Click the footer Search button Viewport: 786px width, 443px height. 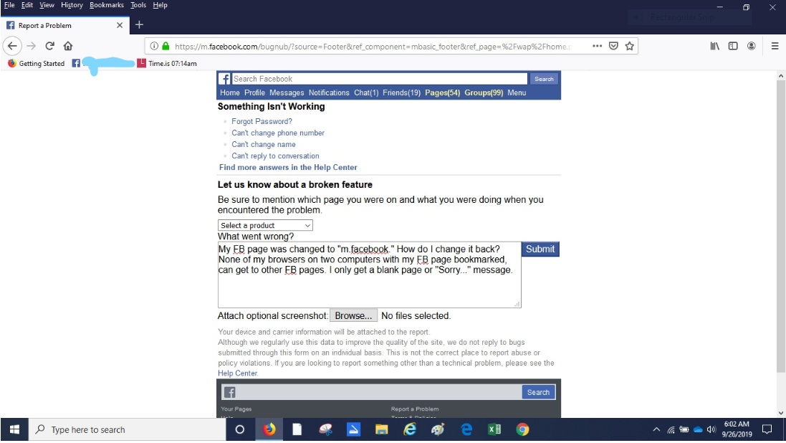pos(538,392)
